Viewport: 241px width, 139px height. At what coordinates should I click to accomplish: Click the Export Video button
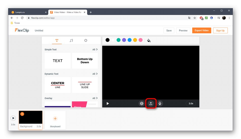201,30
